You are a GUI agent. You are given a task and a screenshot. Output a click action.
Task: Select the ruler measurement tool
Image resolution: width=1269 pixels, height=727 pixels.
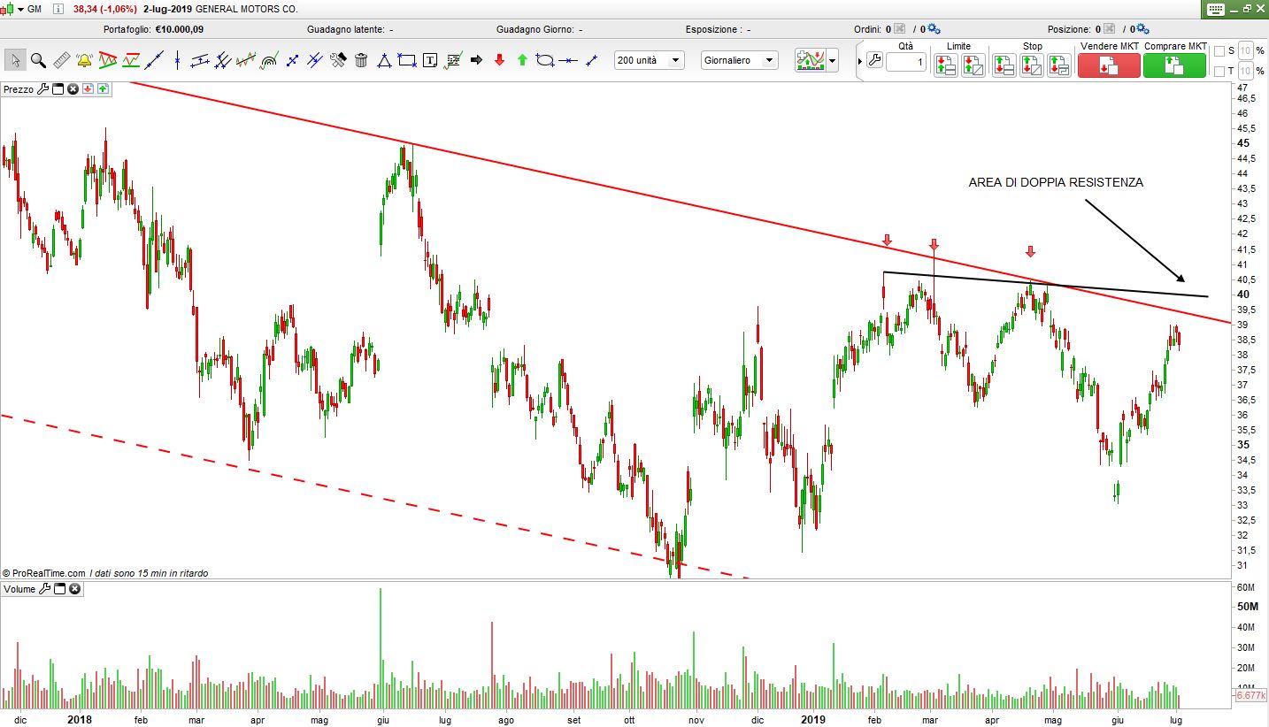[61, 60]
